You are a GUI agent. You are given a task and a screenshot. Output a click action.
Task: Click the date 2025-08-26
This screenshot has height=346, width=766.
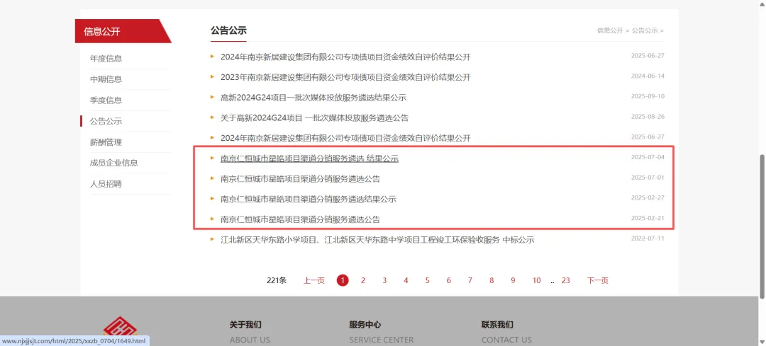click(x=648, y=117)
